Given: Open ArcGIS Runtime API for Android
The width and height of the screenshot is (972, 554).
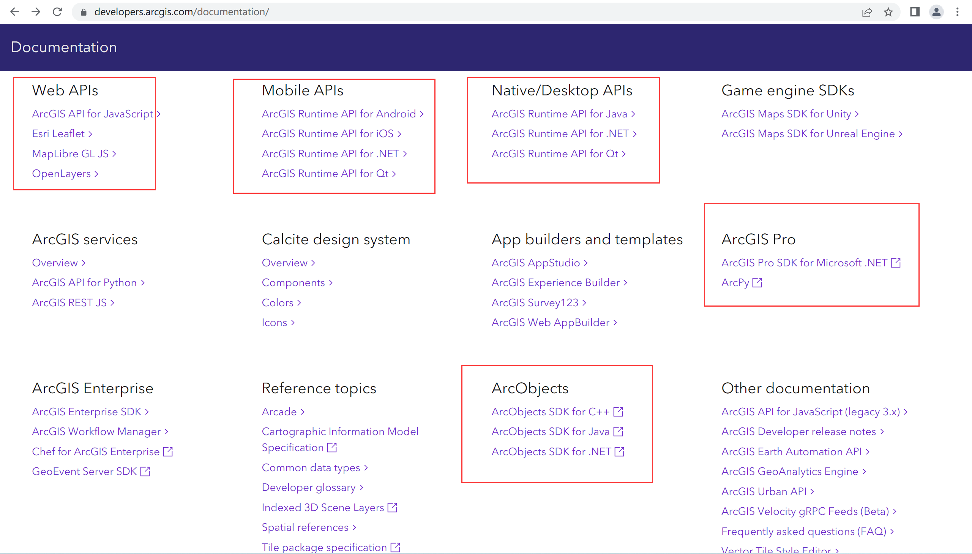Looking at the screenshot, I should click(x=342, y=114).
